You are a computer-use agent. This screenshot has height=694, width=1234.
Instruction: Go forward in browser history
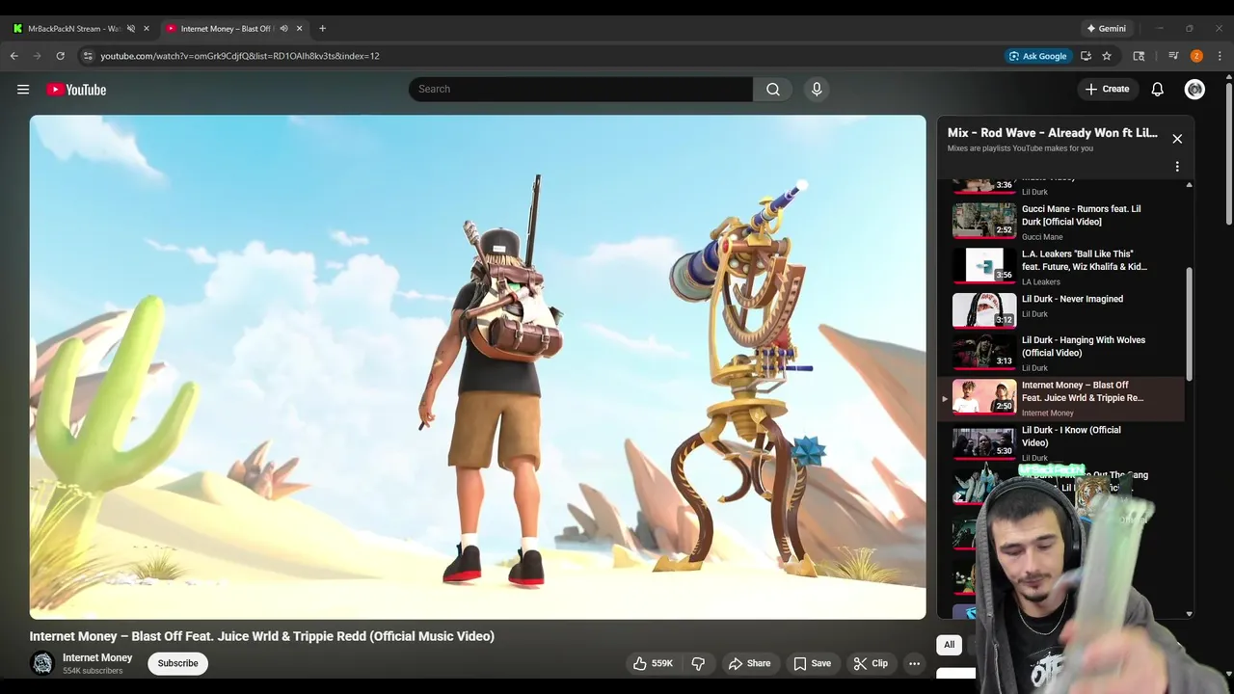coord(38,56)
